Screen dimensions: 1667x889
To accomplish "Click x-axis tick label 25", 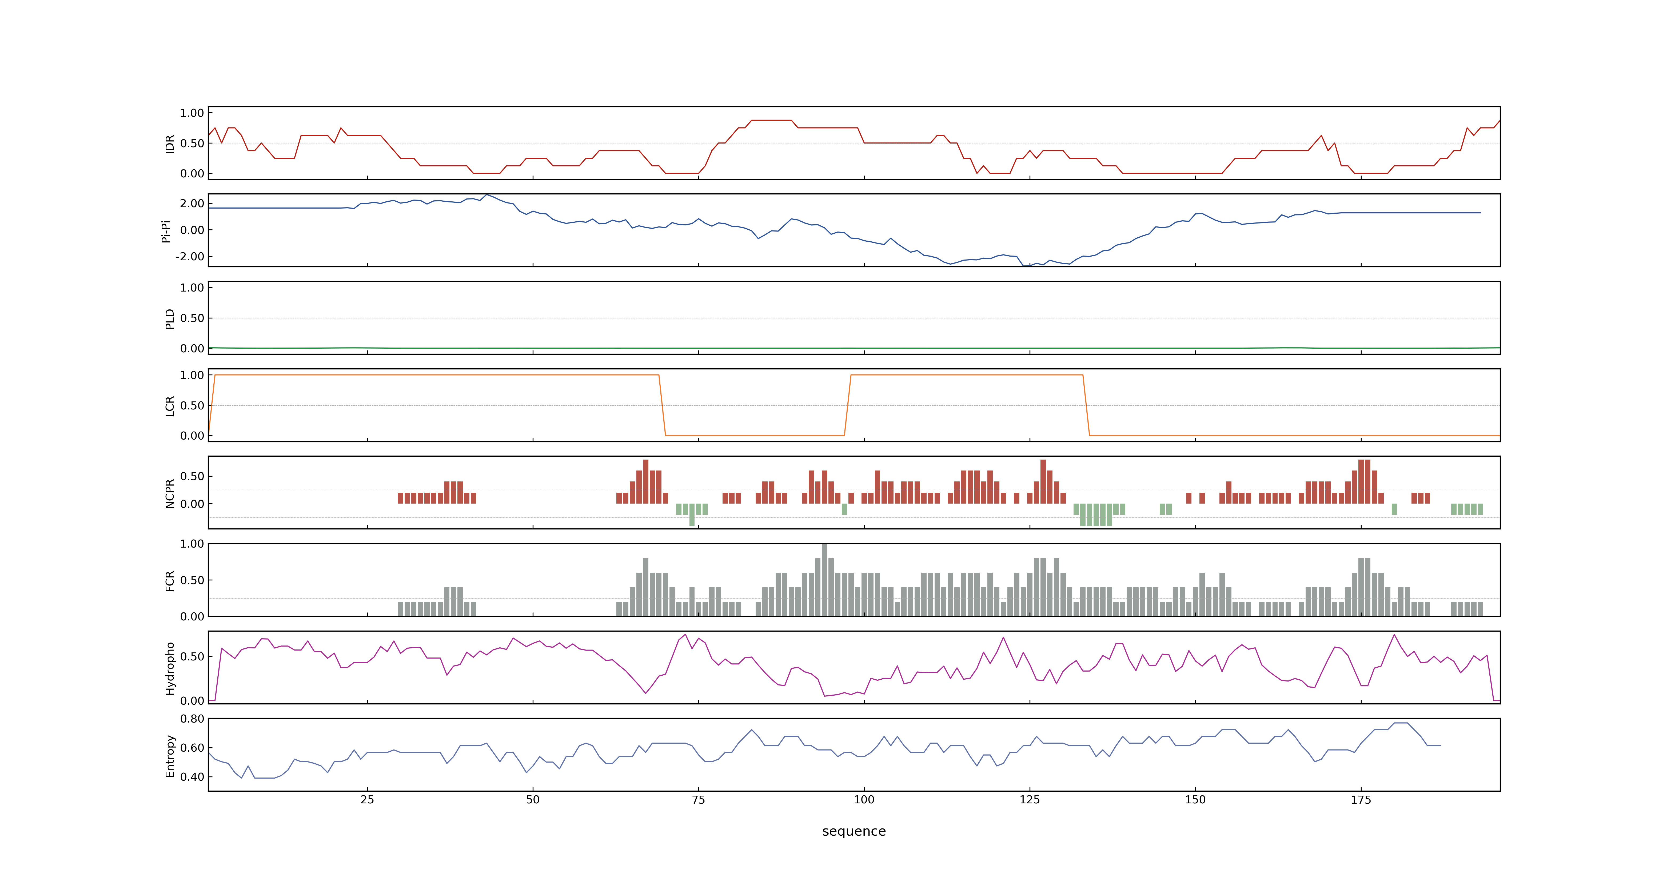I will [x=367, y=800].
